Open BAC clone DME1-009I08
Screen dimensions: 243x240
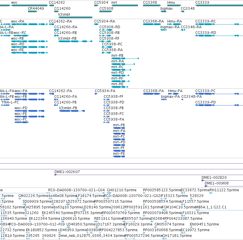click(x=217, y=183)
